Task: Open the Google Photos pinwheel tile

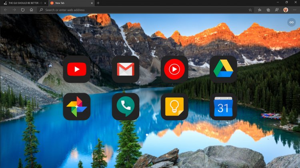Action: [x=77, y=106]
